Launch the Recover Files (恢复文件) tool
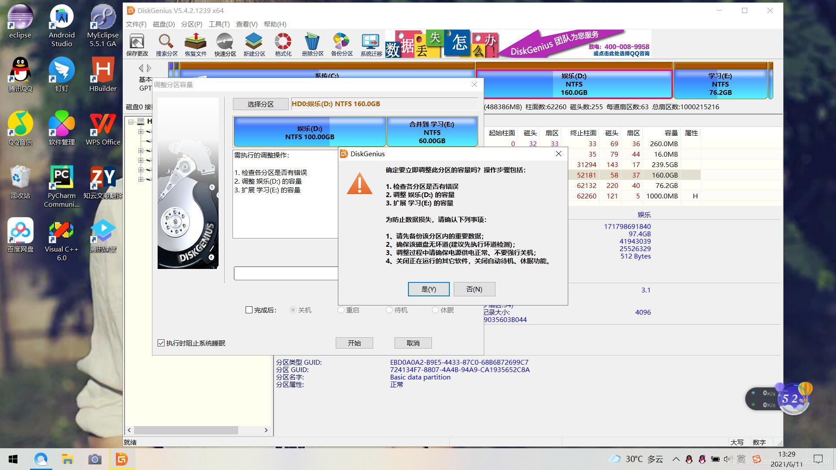The width and height of the screenshot is (836, 470). (x=196, y=45)
